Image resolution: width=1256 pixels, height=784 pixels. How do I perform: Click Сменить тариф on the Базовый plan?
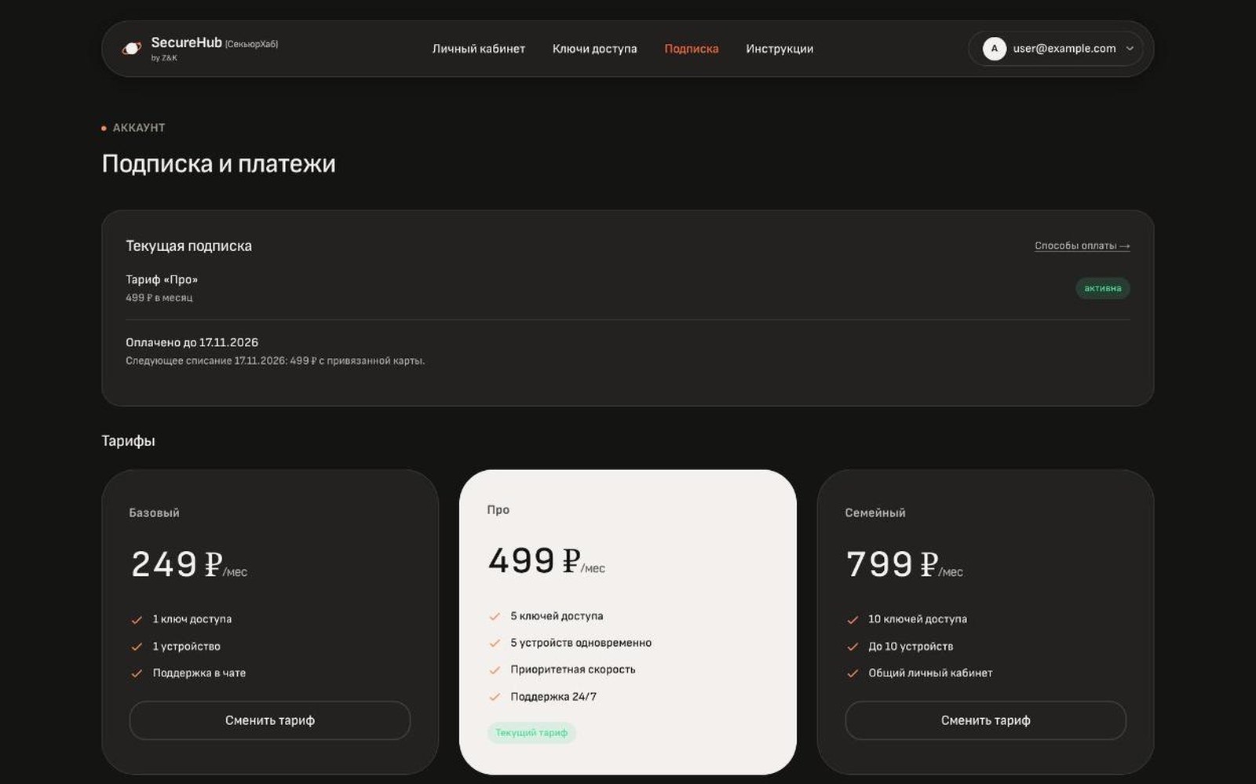point(270,720)
